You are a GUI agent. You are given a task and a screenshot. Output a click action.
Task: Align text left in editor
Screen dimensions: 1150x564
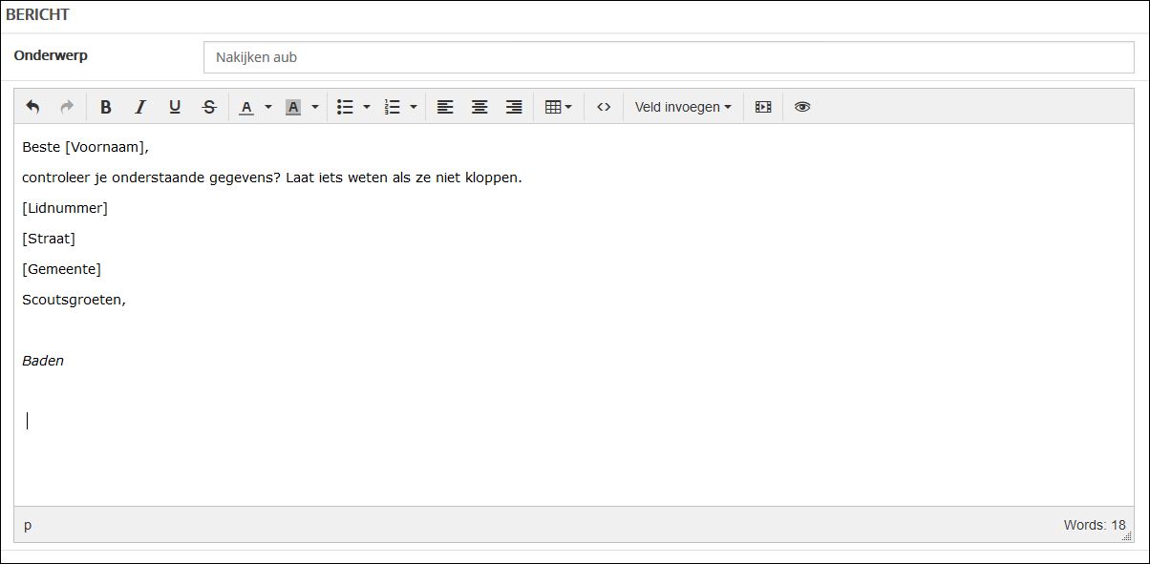pyautogui.click(x=445, y=107)
